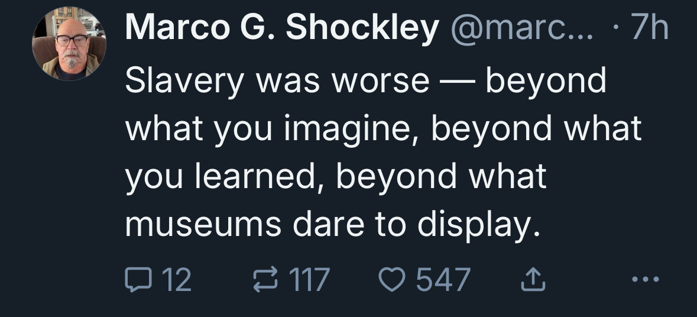Screen dimensions: 697x317
Task: Click the reply speech bubble icon
Action: coord(138,279)
